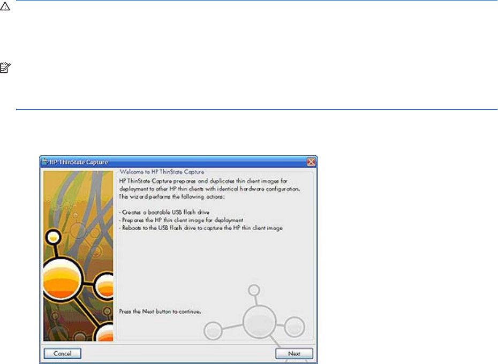Click the 'Welcome to HP ThinState Capture' heading

coord(162,172)
